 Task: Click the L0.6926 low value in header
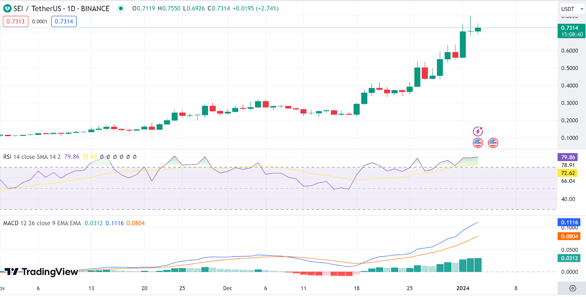[x=194, y=8]
